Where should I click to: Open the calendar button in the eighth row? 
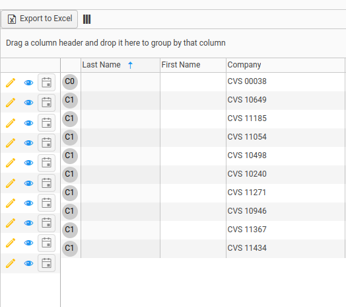[47, 223]
